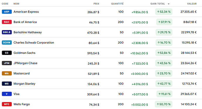Image resolution: width=202 pixels, height=109 pixels.
Task: Click the AXP ticker badge
Action: tap(7, 12)
